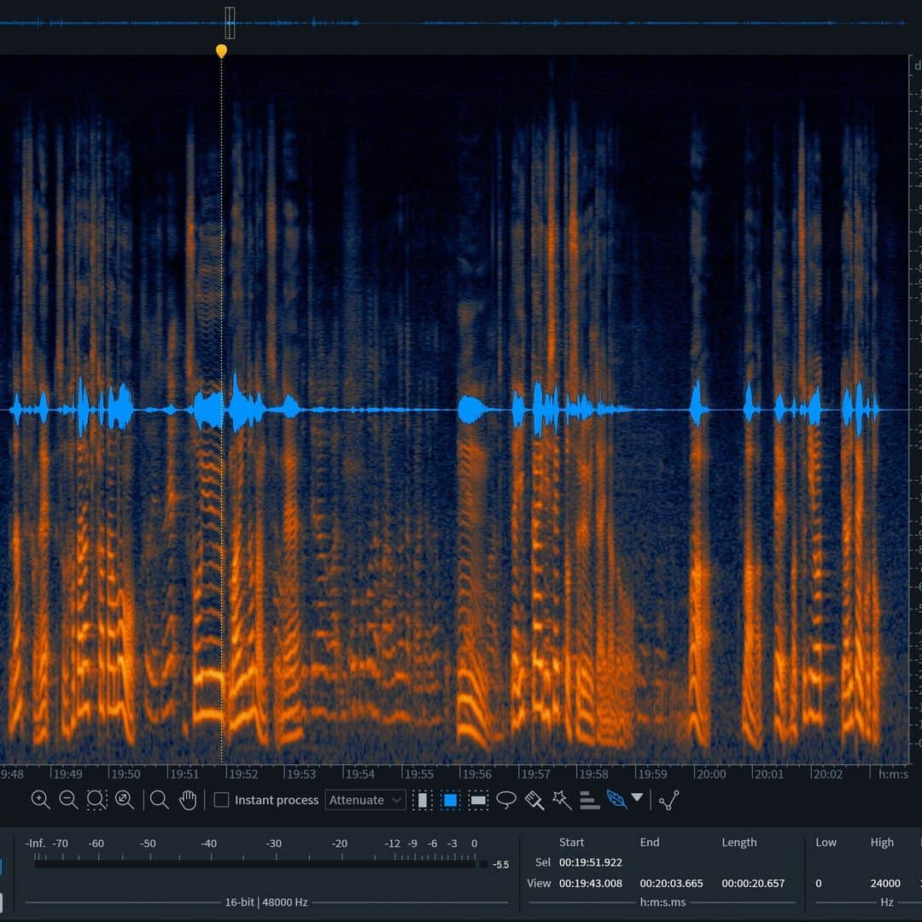This screenshot has height=922, width=922.
Task: Zoom to selection magnifier icon
Action: [97, 800]
